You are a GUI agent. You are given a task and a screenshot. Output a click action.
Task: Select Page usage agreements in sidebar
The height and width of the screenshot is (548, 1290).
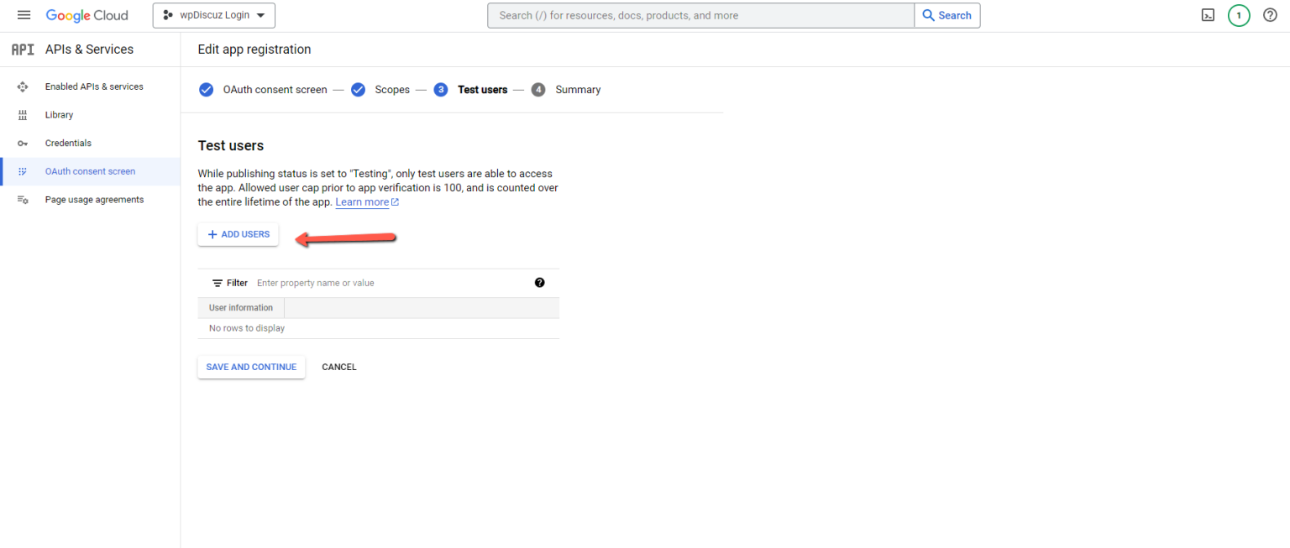[x=94, y=200]
